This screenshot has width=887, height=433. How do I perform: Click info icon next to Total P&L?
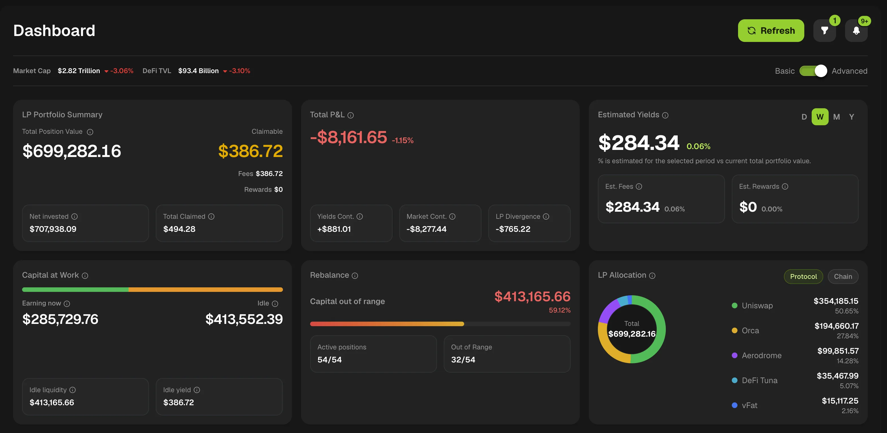tap(351, 115)
